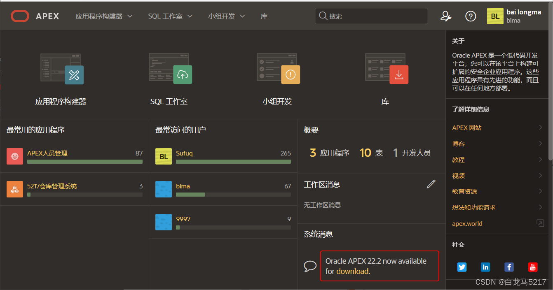The image size is (553, 290).
Task: Click the 应用程序构建器 tile label
Action: pos(61,101)
